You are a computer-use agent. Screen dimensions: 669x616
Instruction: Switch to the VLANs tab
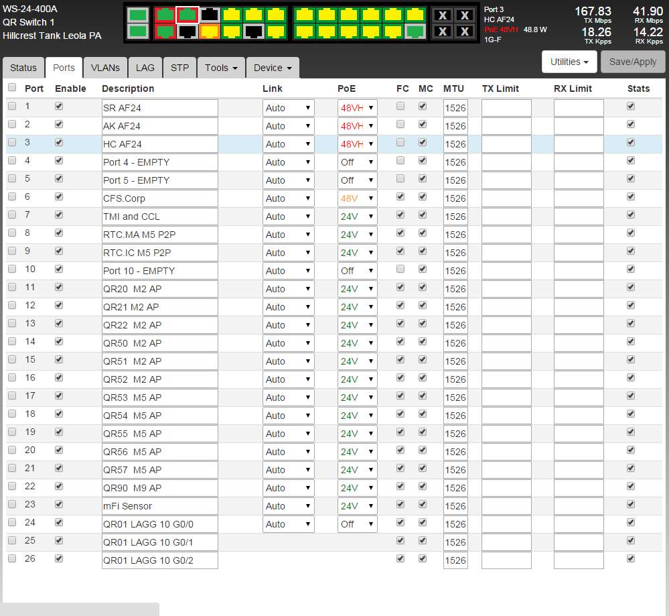point(105,68)
